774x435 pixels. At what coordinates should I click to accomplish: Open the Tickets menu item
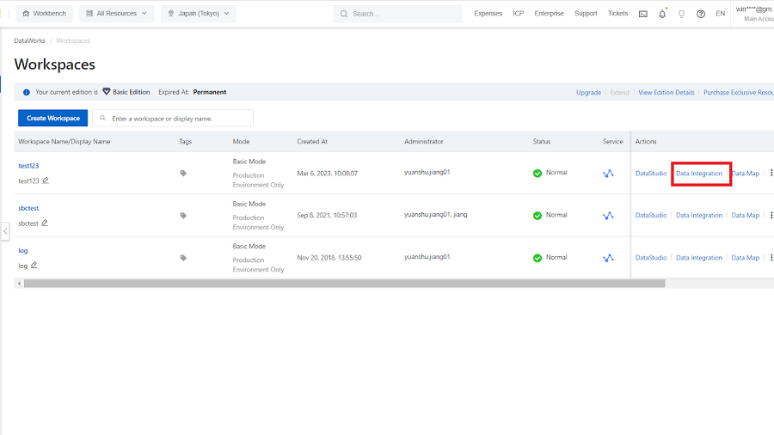tap(617, 14)
